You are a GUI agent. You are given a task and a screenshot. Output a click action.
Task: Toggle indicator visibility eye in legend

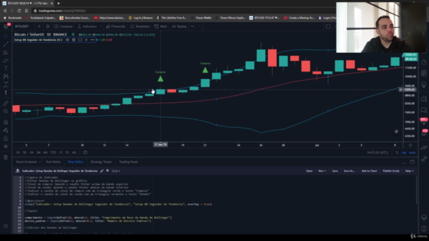(x=67, y=40)
